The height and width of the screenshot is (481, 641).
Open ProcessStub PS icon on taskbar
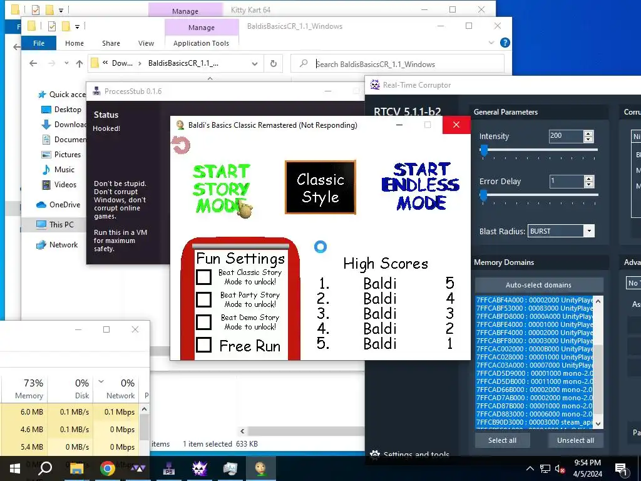click(x=168, y=468)
